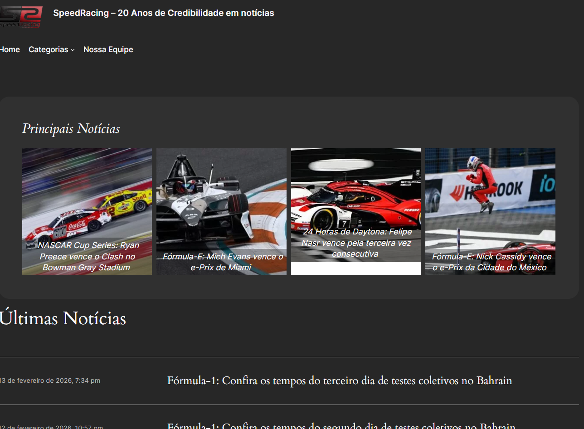Image resolution: width=584 pixels, height=429 pixels.
Task: Click the site title SpeedRacing header text
Action: [164, 13]
